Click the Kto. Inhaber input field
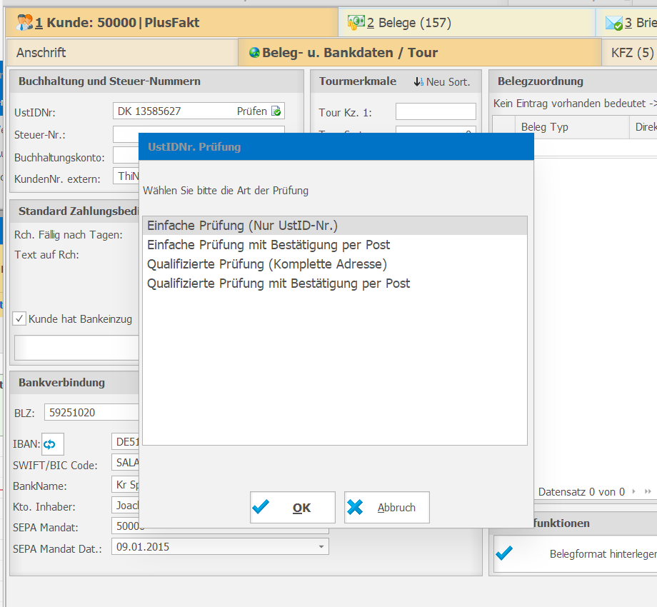This screenshot has height=607, width=657. 125,505
